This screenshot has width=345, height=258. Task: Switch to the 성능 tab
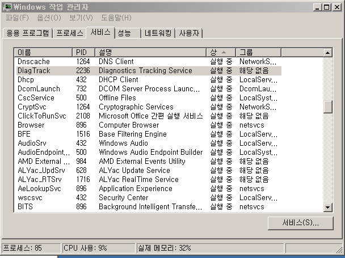(128, 33)
